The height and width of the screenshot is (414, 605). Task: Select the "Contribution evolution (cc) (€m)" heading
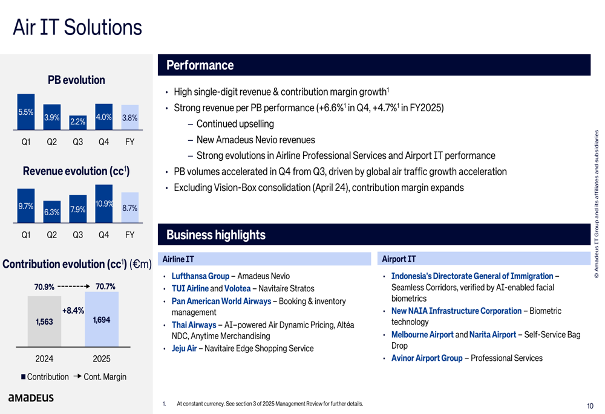click(x=77, y=264)
